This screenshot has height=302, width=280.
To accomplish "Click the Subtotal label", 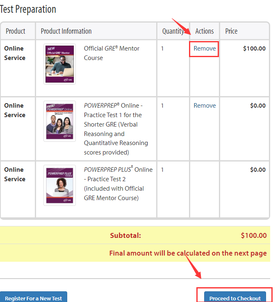I will (125, 235).
